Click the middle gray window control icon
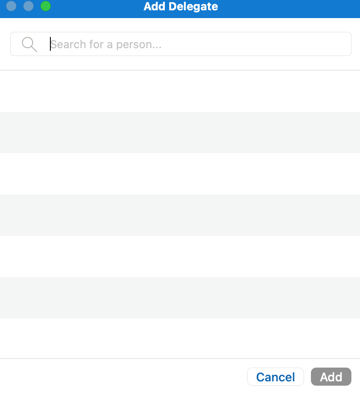Image resolution: width=360 pixels, height=396 pixels. [28, 6]
